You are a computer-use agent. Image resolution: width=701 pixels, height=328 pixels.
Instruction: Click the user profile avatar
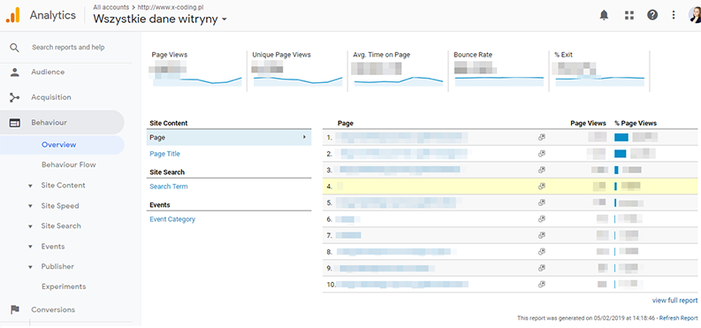pyautogui.click(x=695, y=15)
